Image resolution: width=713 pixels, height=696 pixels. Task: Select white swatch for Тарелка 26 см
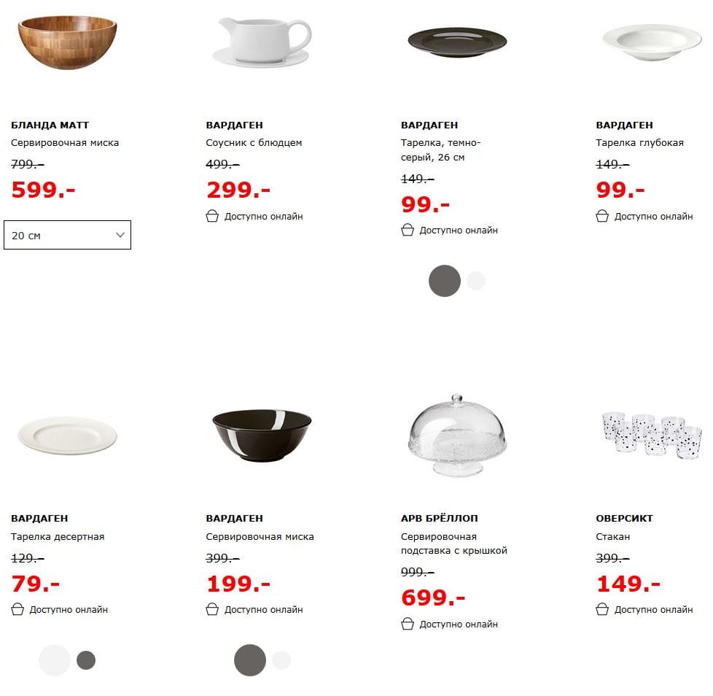(x=476, y=281)
